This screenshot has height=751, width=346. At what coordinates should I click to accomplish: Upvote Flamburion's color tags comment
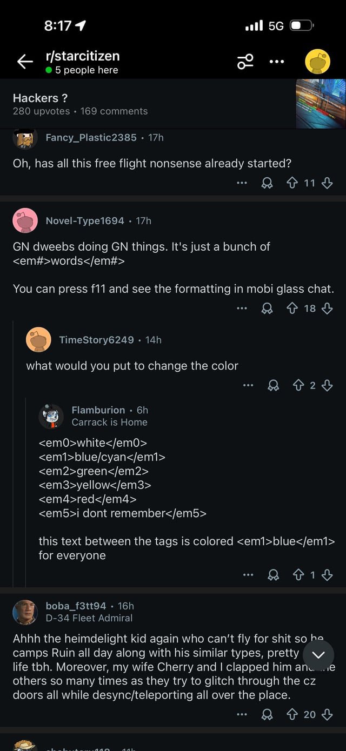pyautogui.click(x=298, y=575)
